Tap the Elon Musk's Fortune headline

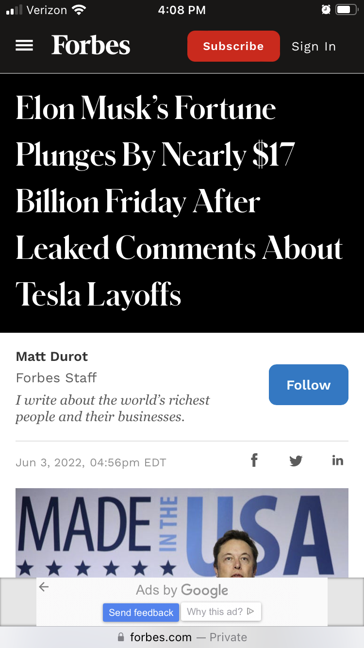pyautogui.click(x=180, y=201)
